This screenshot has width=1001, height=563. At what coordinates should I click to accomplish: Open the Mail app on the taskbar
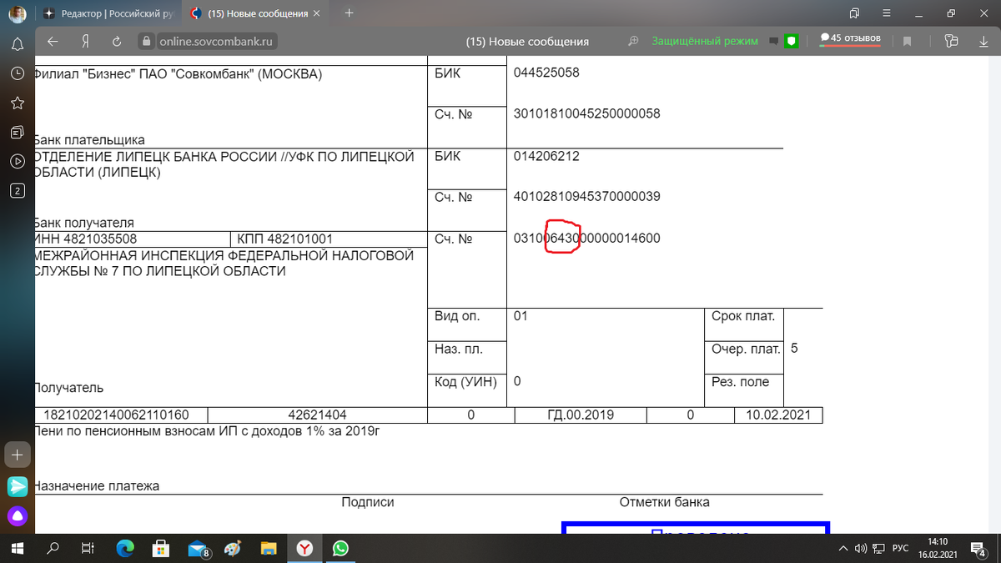(198, 548)
